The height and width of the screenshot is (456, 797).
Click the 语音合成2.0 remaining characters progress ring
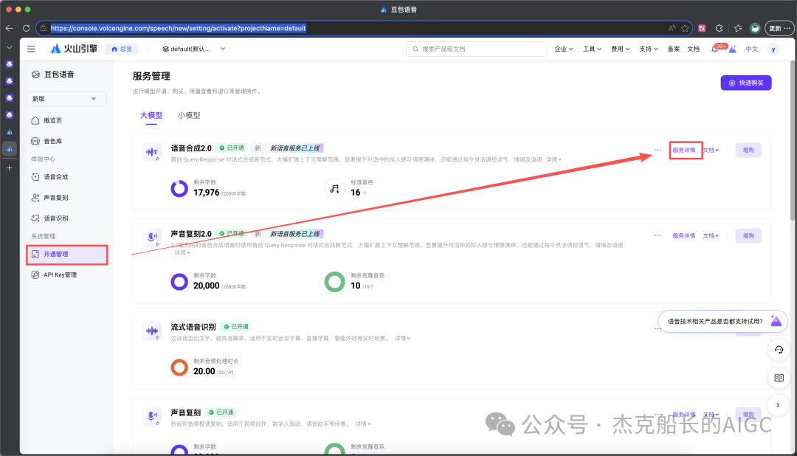179,189
